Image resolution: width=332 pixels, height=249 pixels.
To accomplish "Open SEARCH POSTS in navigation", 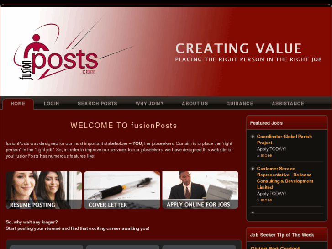I will pos(97,104).
